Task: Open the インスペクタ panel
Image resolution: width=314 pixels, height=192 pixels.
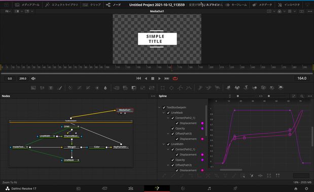Action: pos(289,5)
